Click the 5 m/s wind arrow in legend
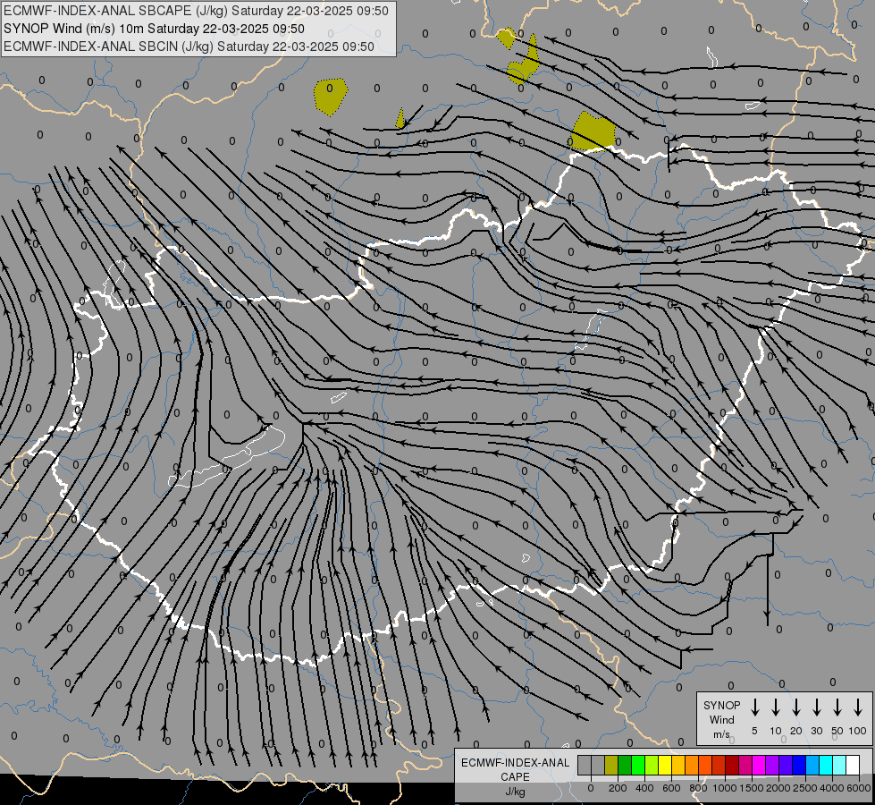 [x=754, y=708]
